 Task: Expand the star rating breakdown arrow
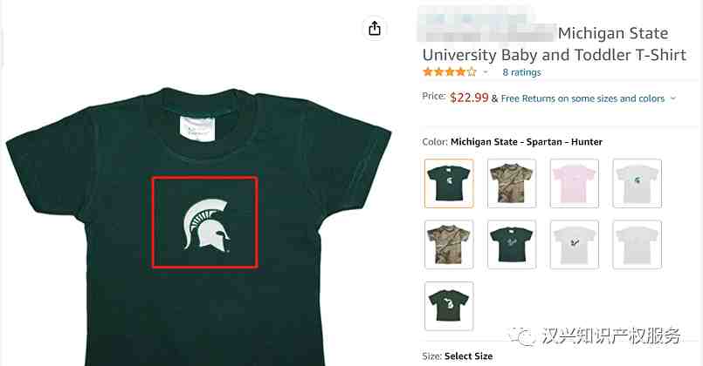point(486,72)
